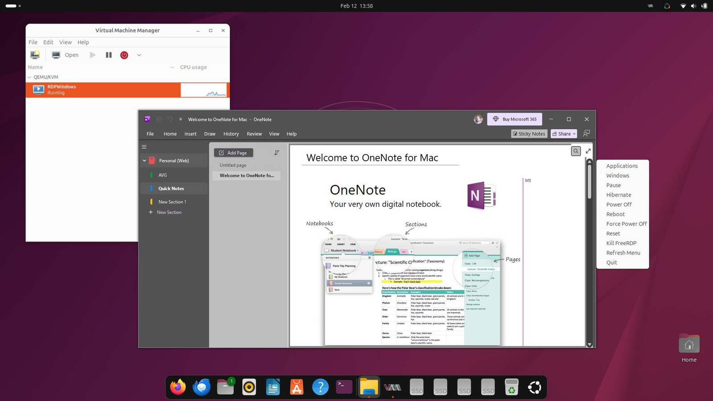Click the Buy Microsoft 365 button
The image size is (713, 401).
[515, 119]
